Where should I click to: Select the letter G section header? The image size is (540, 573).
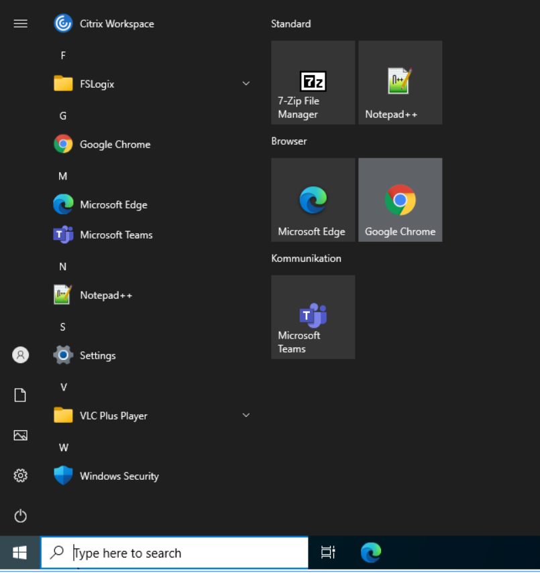click(x=63, y=116)
